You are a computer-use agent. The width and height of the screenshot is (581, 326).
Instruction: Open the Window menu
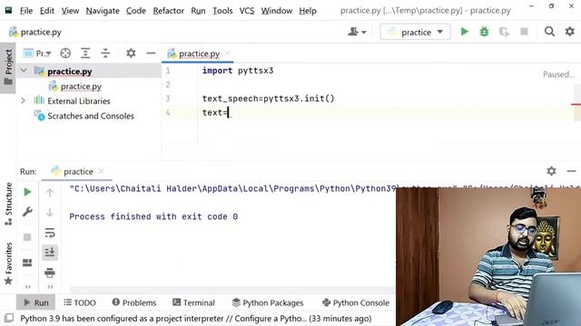point(276,11)
